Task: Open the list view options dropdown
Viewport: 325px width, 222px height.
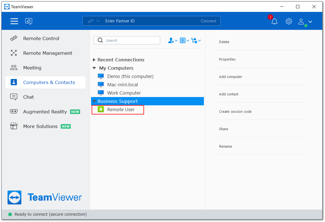Action: (185, 40)
